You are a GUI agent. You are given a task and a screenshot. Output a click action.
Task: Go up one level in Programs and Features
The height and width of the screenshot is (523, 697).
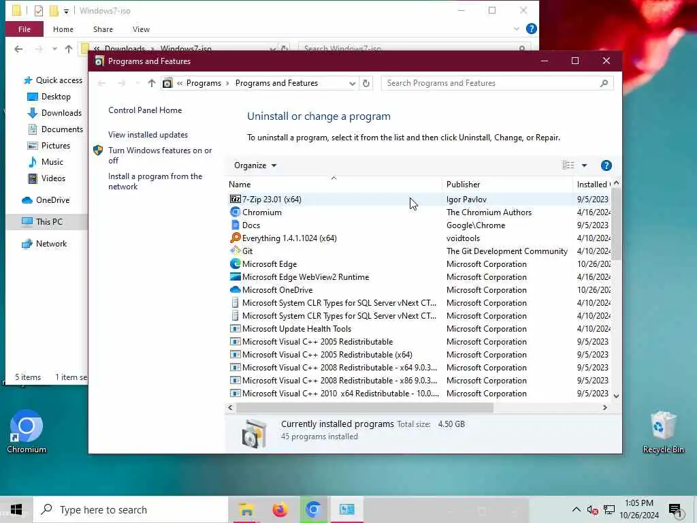click(x=152, y=83)
